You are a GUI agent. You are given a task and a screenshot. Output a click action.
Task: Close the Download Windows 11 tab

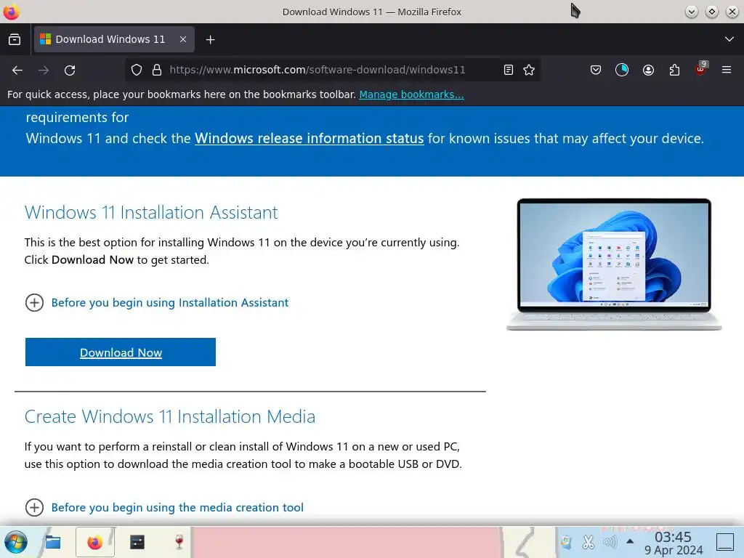click(x=182, y=39)
